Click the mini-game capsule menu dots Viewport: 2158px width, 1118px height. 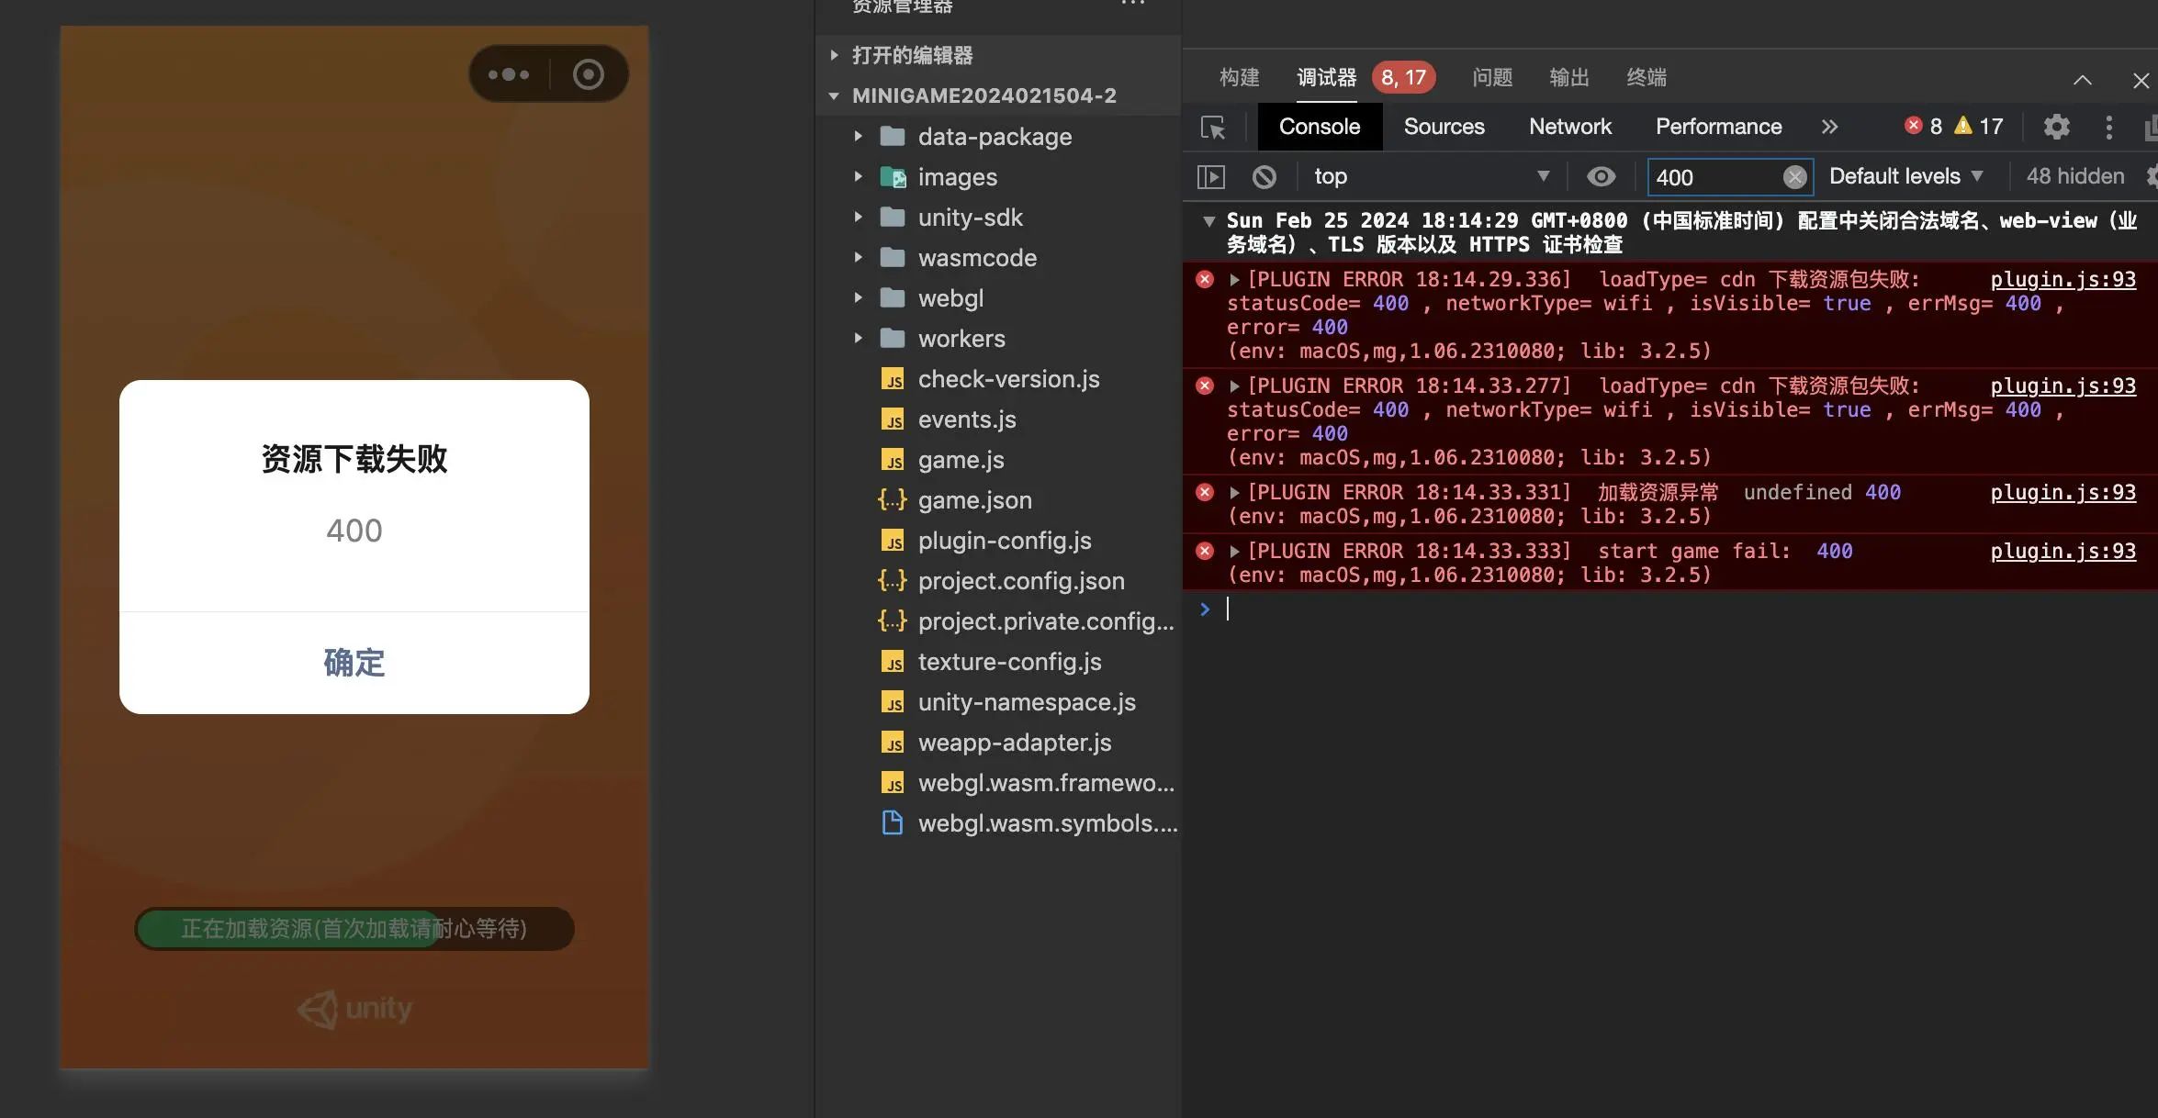(509, 74)
